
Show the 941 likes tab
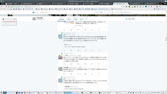tap(81, 19)
